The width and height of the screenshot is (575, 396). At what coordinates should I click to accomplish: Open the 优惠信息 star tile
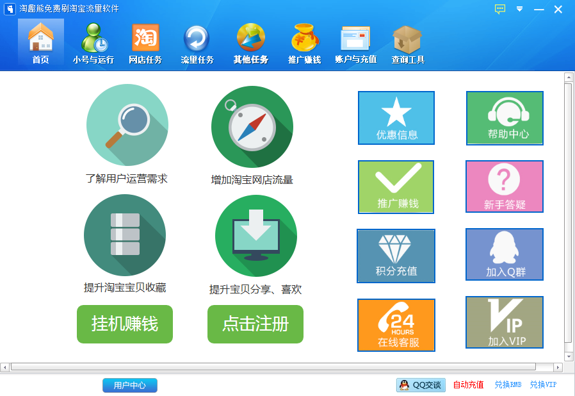click(x=396, y=118)
